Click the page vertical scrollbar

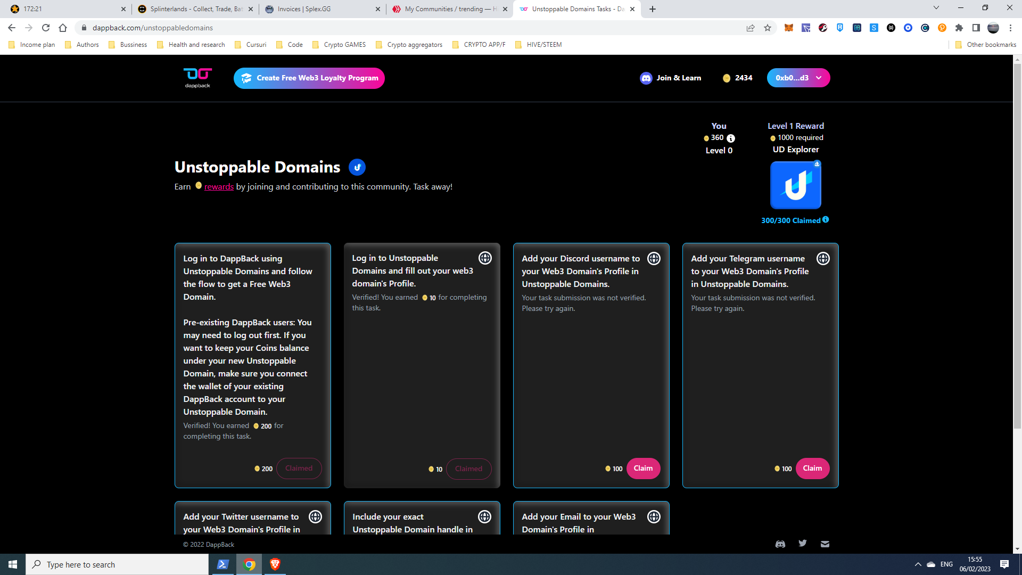[1017, 245]
